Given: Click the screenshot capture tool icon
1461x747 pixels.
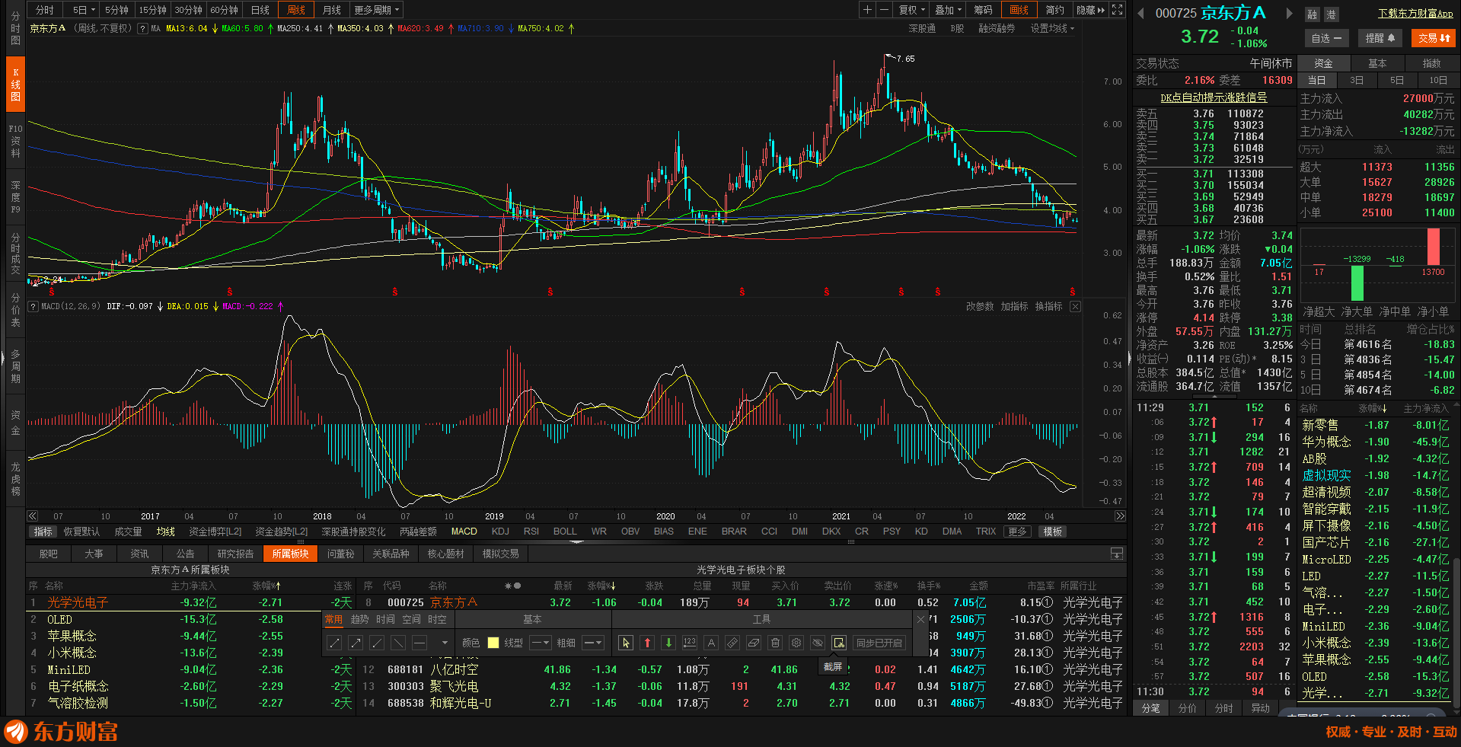Looking at the screenshot, I should tap(839, 643).
